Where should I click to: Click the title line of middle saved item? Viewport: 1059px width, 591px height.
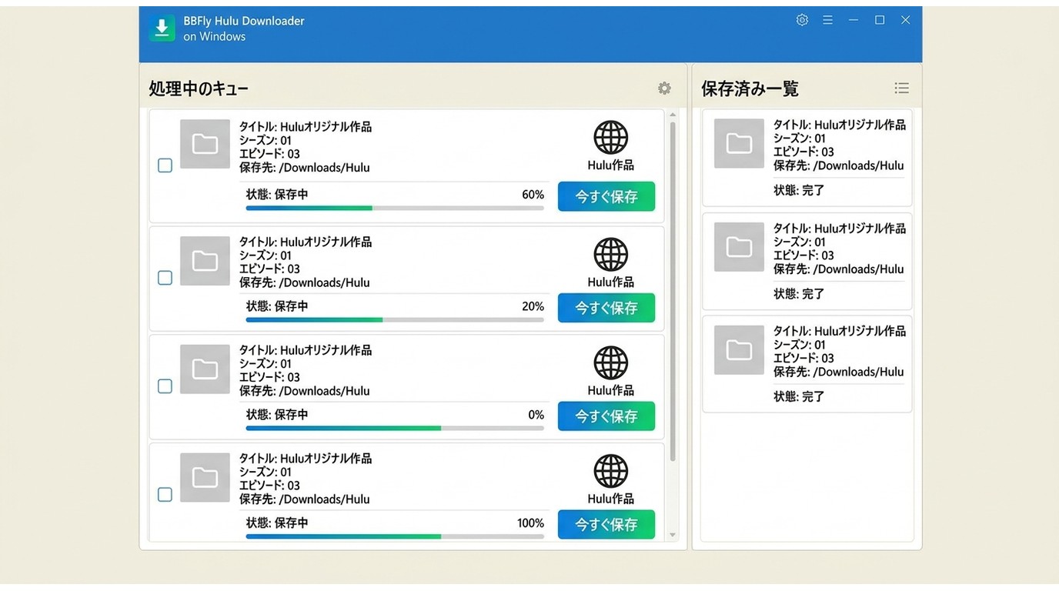pyautogui.click(x=840, y=229)
